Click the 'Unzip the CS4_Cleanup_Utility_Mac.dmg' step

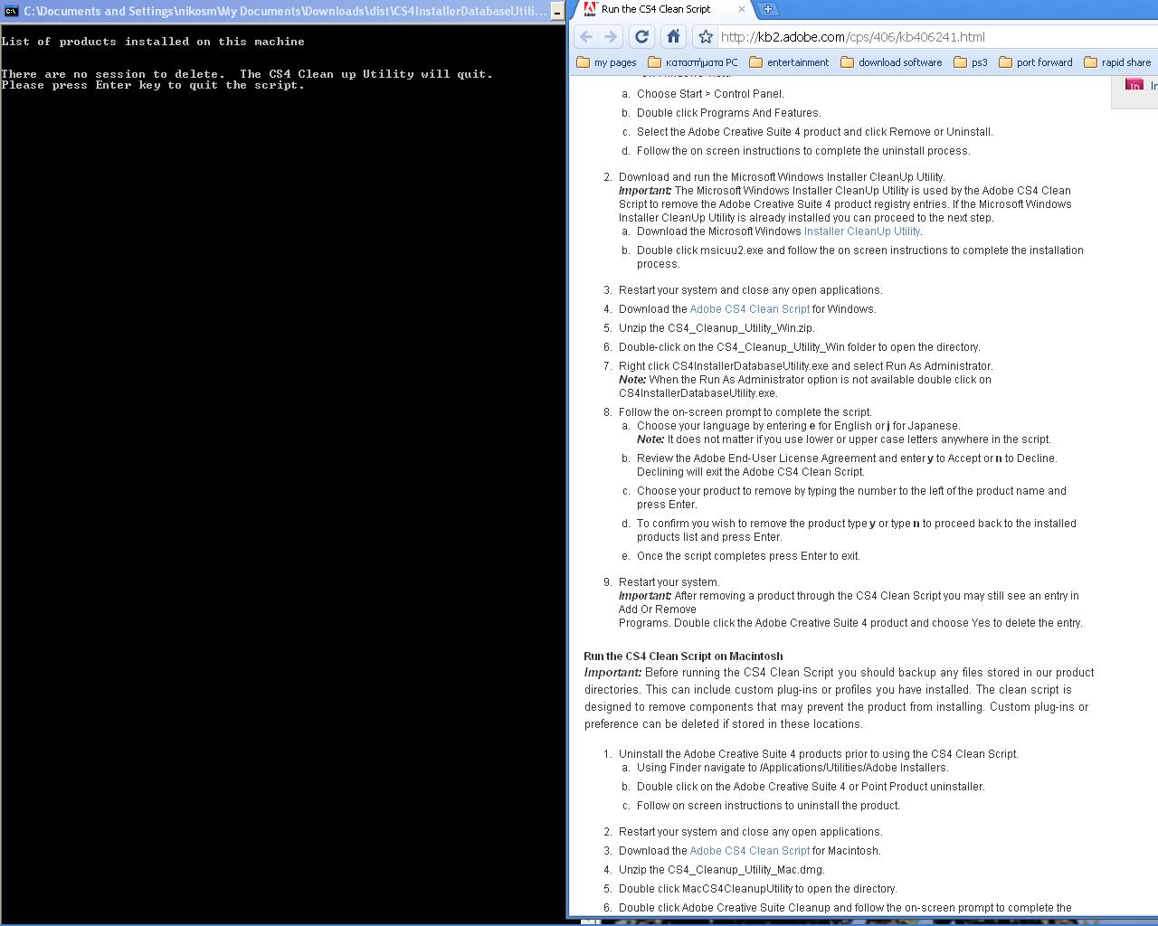click(722, 870)
